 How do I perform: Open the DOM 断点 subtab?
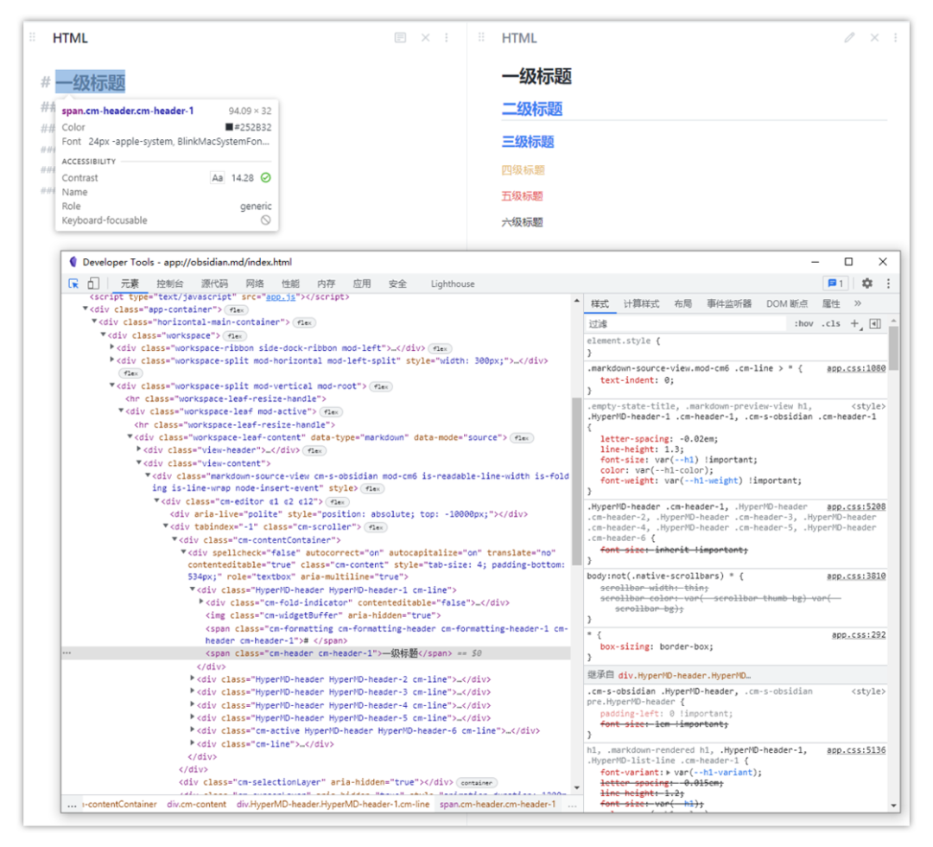tap(787, 303)
